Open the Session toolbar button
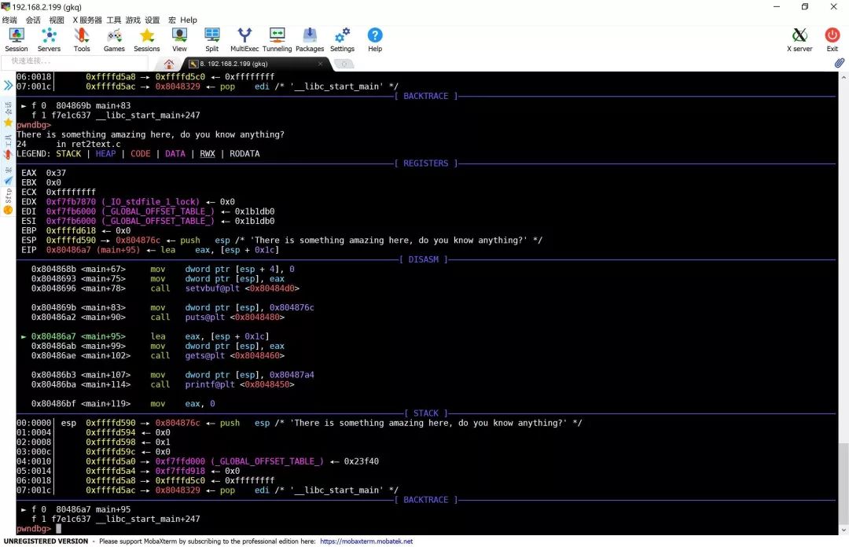Screen dimensions: 849x547 pos(17,40)
